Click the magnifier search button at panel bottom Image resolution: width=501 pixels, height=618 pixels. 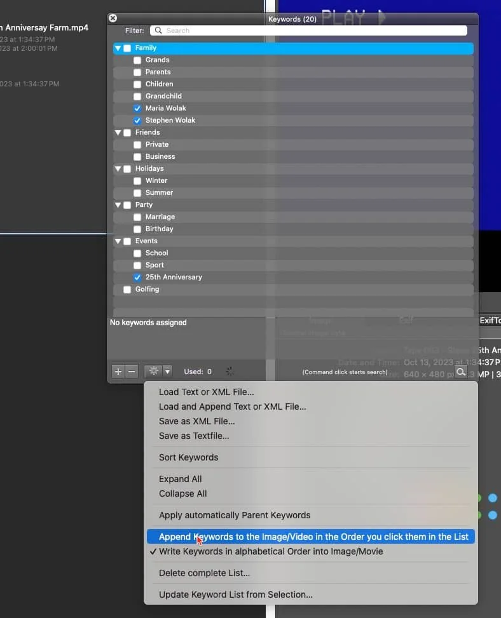pyautogui.click(x=461, y=372)
